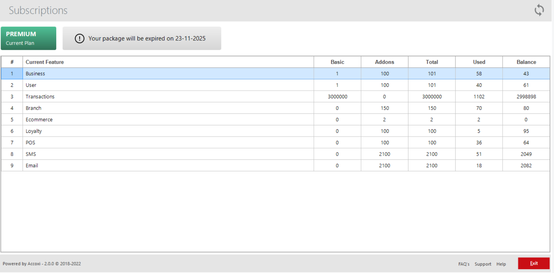Select the Transactions feature row
Image resolution: width=554 pixels, height=273 pixels.
tap(275, 97)
